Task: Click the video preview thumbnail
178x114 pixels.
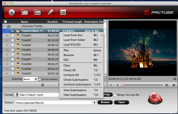Action: (143, 48)
